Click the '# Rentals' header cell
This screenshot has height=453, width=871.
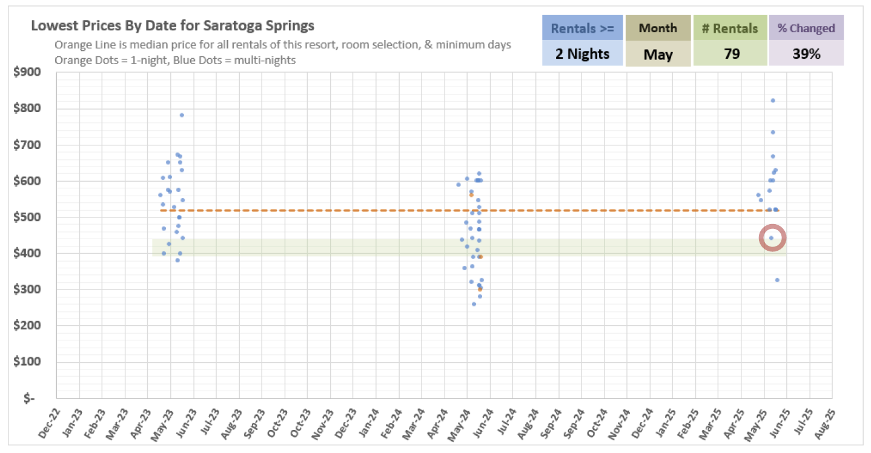730,28
